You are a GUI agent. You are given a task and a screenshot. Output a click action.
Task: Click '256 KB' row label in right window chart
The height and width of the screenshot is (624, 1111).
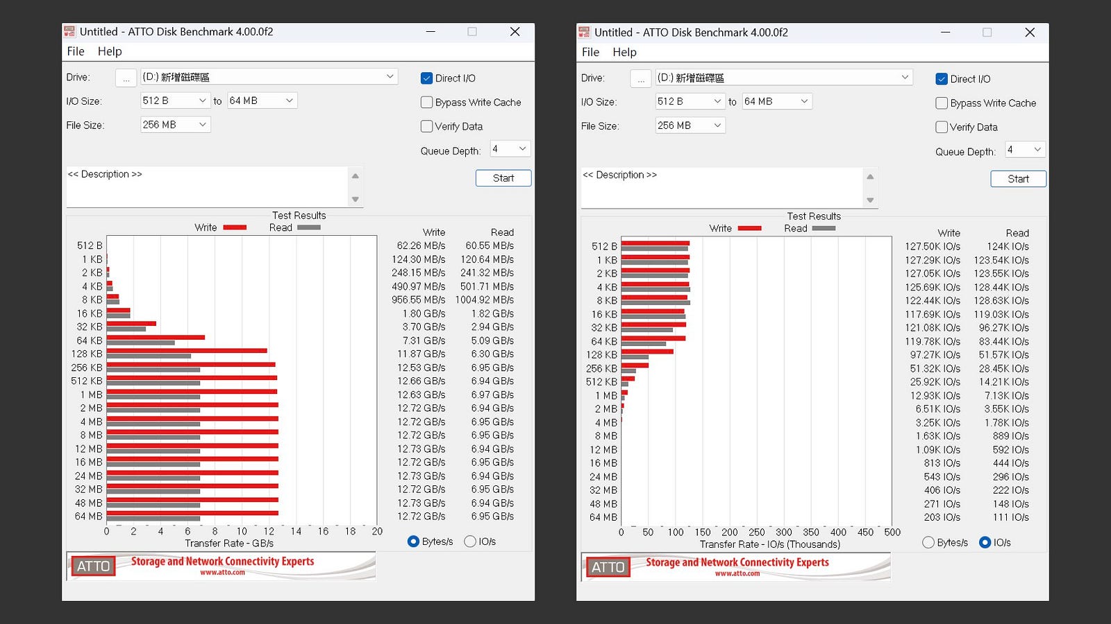[601, 368]
